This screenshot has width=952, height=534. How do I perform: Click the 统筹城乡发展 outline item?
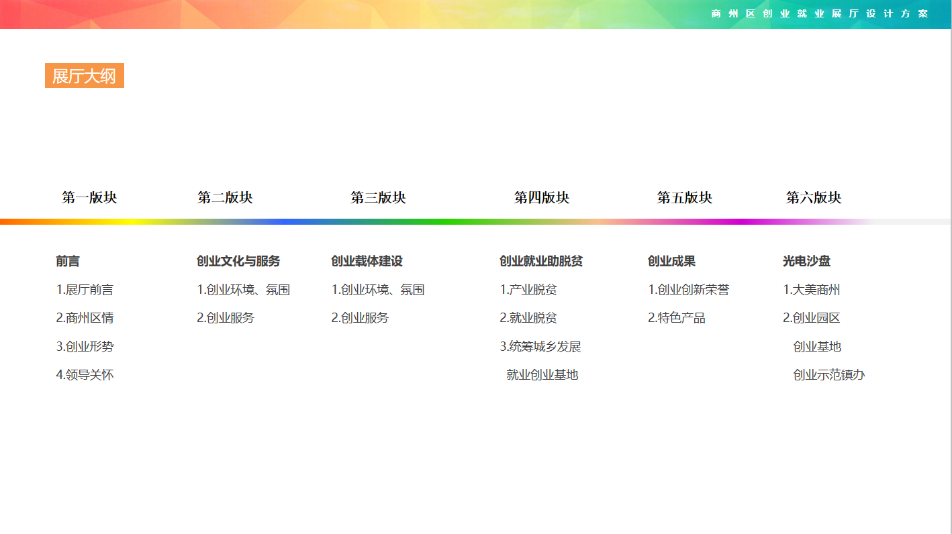[540, 346]
